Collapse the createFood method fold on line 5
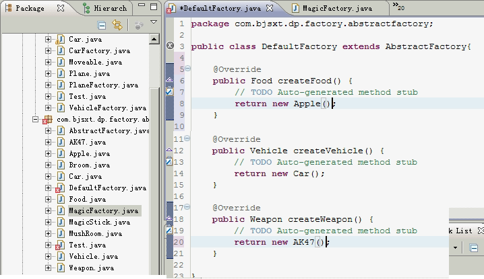Screen dimensions: 484x279 coord(187,69)
